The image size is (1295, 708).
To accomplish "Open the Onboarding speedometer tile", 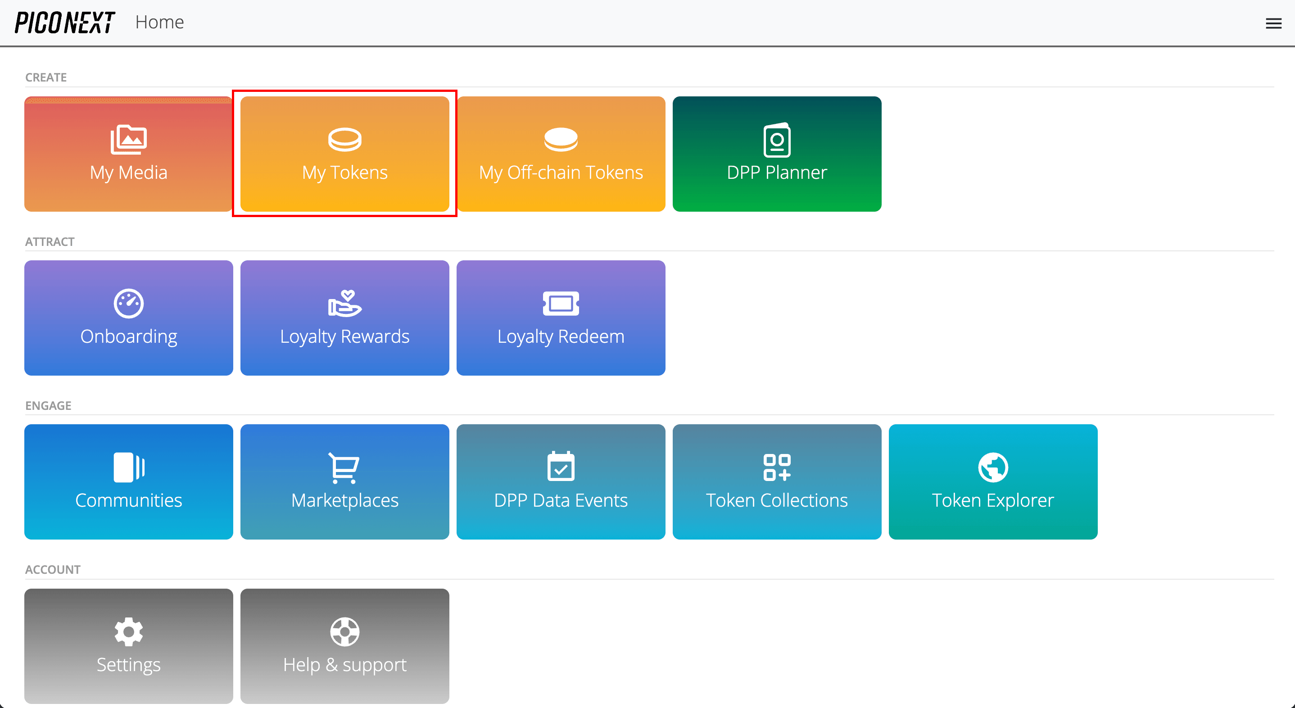I will pos(128,317).
